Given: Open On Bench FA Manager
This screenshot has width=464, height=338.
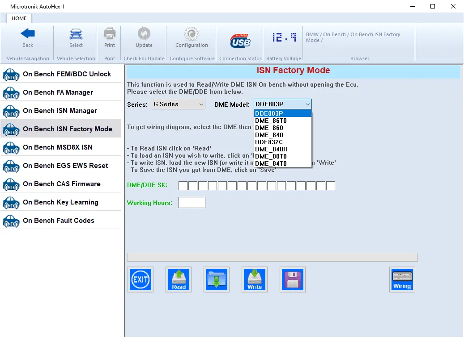Looking at the screenshot, I should pyautogui.click(x=61, y=92).
